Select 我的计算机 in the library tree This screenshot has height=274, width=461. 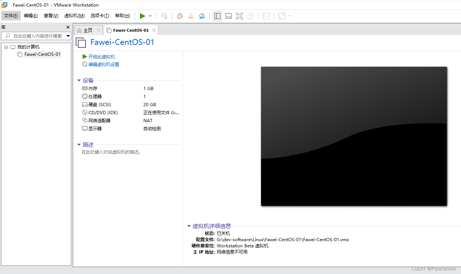(29, 47)
